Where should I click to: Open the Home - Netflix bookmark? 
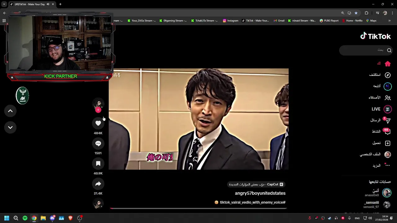click(352, 21)
